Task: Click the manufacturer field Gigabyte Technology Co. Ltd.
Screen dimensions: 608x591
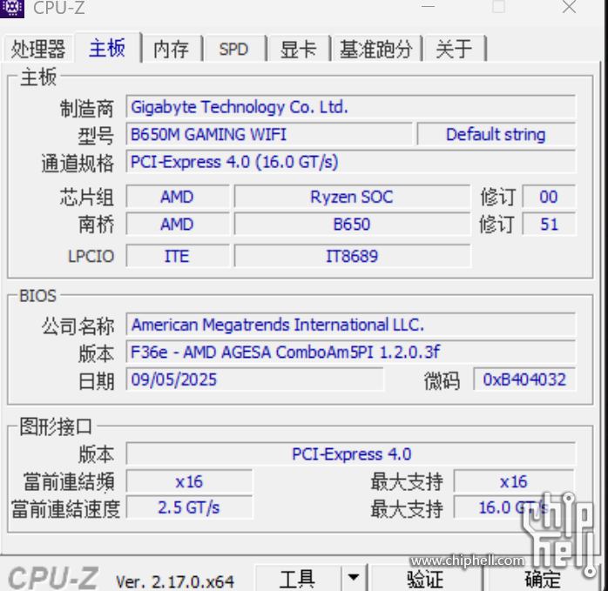Action: pos(350,107)
